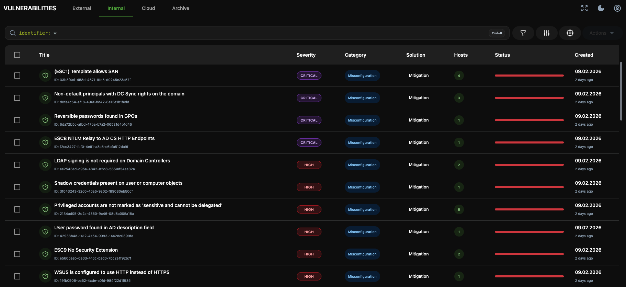
Task: Check the DC Sync rights row
Action: click(17, 98)
